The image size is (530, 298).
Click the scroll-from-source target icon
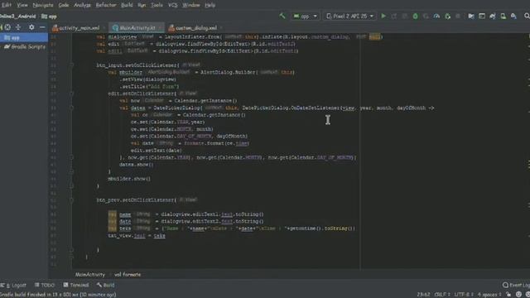(7, 27)
